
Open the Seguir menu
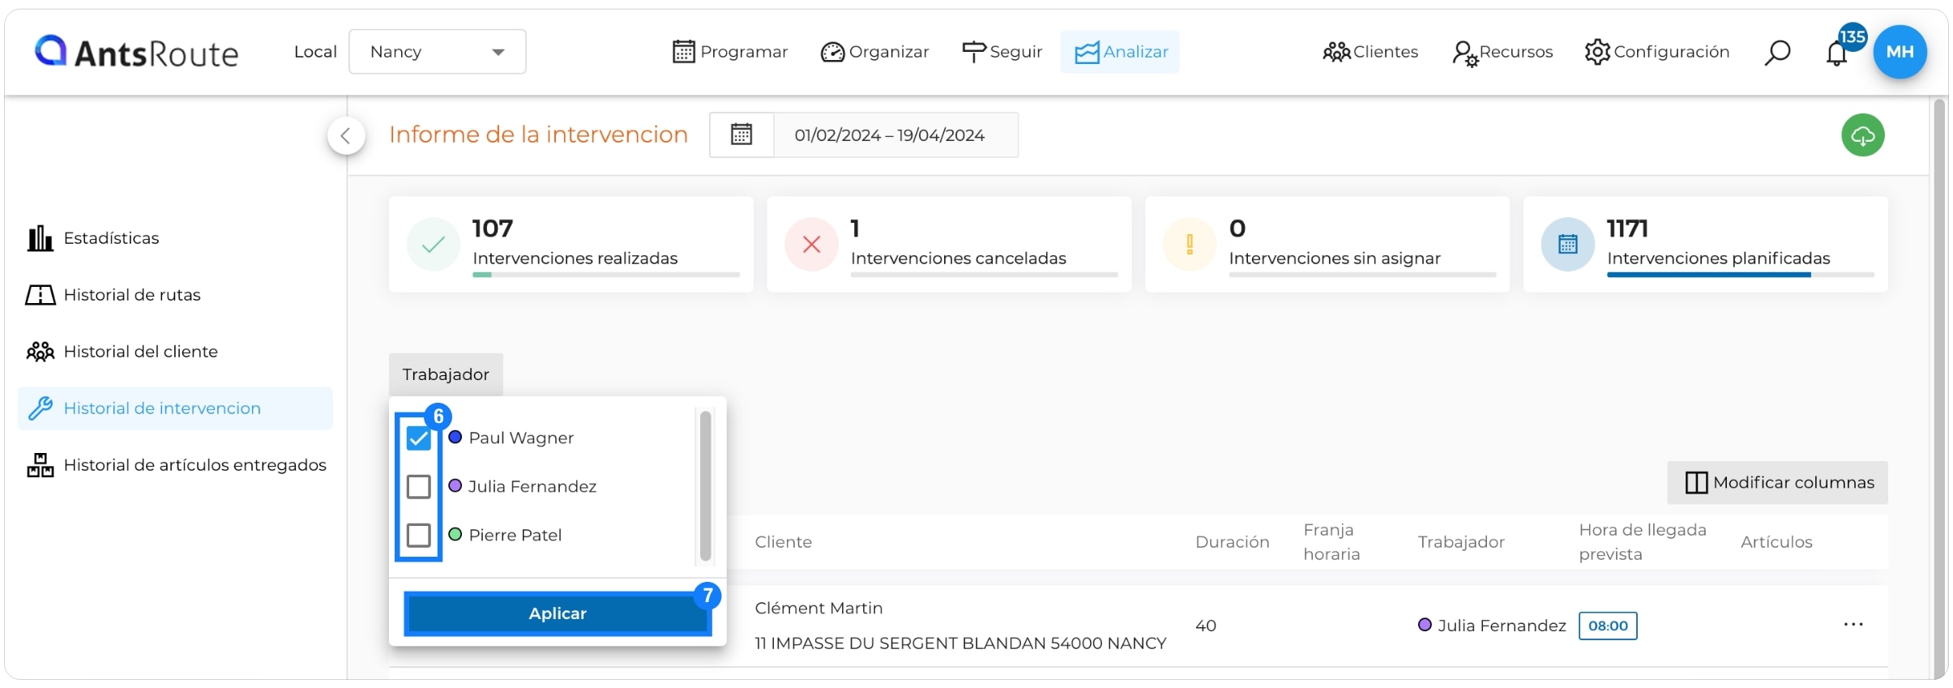coord(1002,52)
